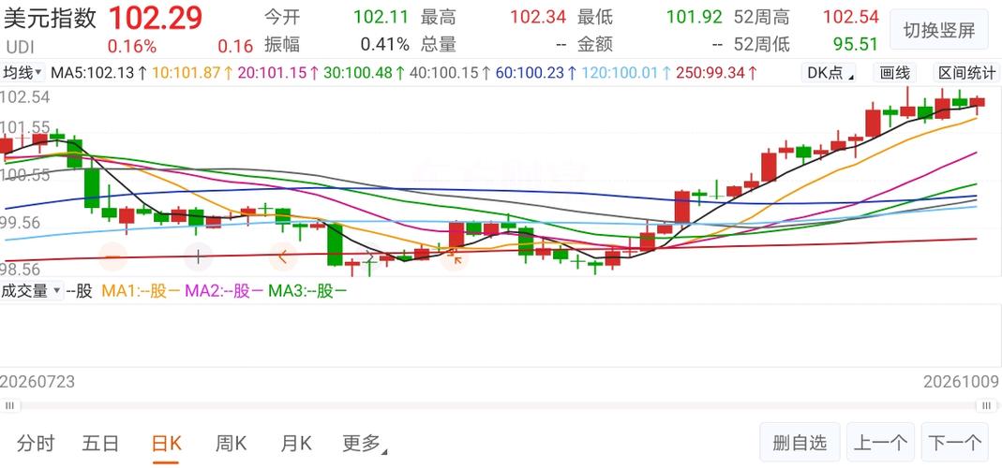Screen dimensions: 1002x468
Task: Switch to 五日 chart tab
Action: [x=101, y=443]
